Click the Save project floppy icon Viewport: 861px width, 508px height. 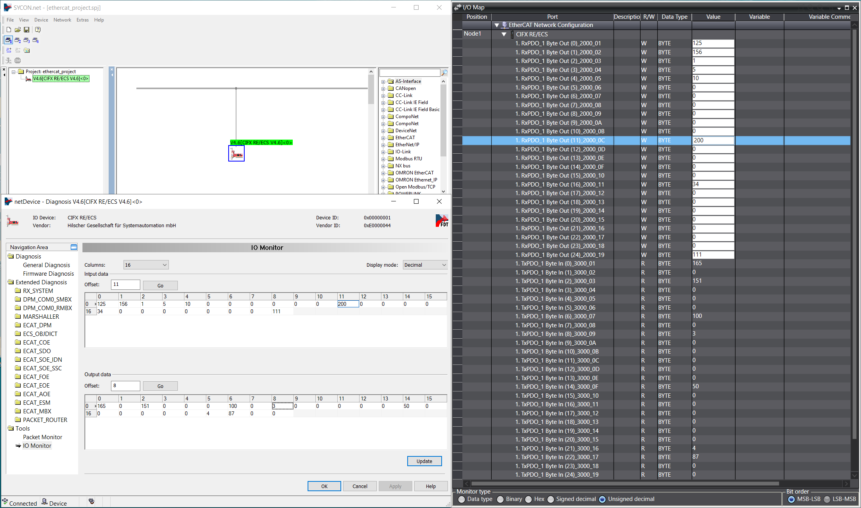point(27,30)
